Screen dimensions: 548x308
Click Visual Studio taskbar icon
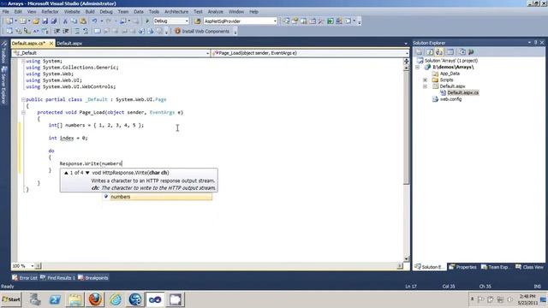tap(155, 299)
